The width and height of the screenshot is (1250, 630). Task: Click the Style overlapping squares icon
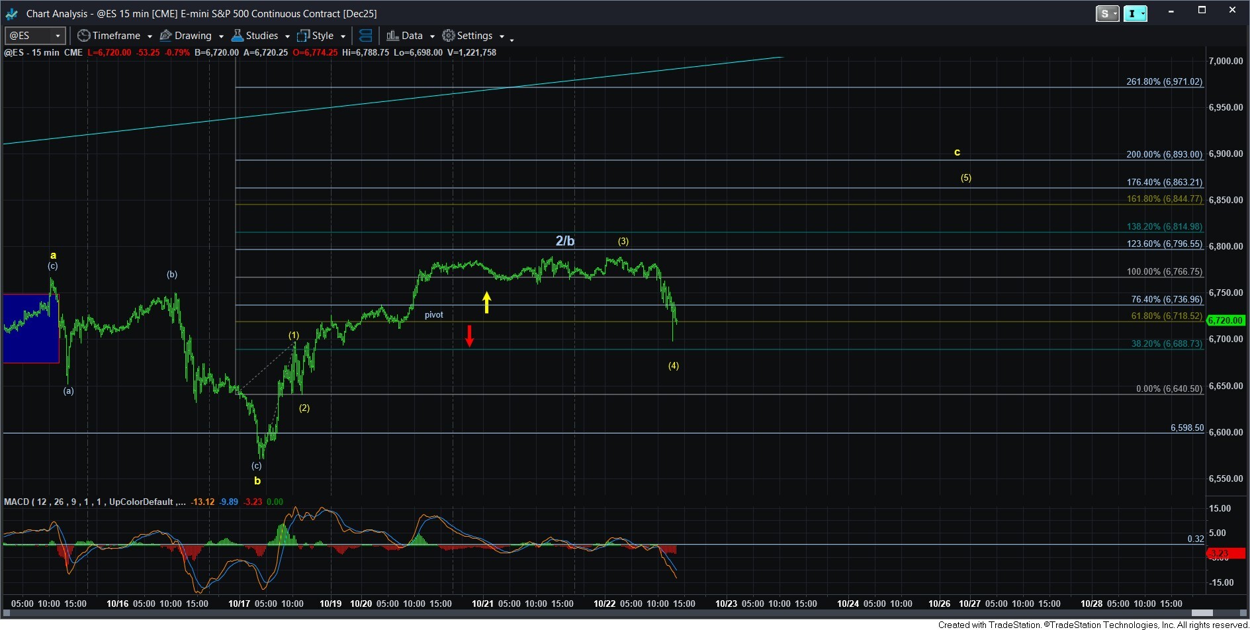(x=303, y=36)
